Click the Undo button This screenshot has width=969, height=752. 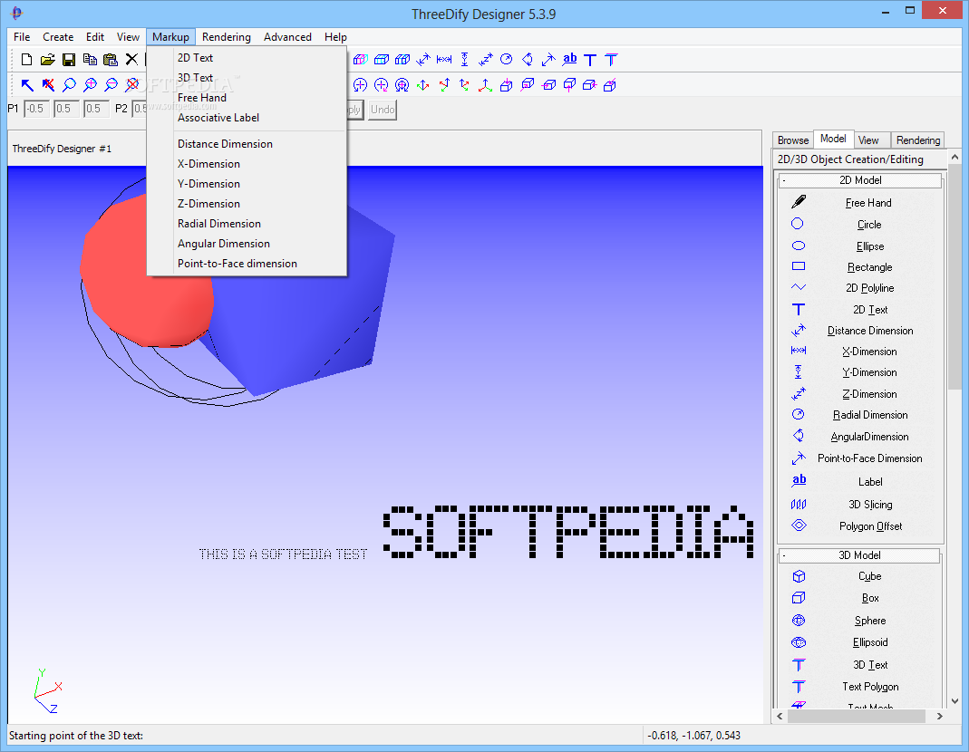(x=383, y=110)
